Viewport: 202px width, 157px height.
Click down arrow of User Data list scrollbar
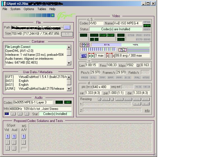69,89
